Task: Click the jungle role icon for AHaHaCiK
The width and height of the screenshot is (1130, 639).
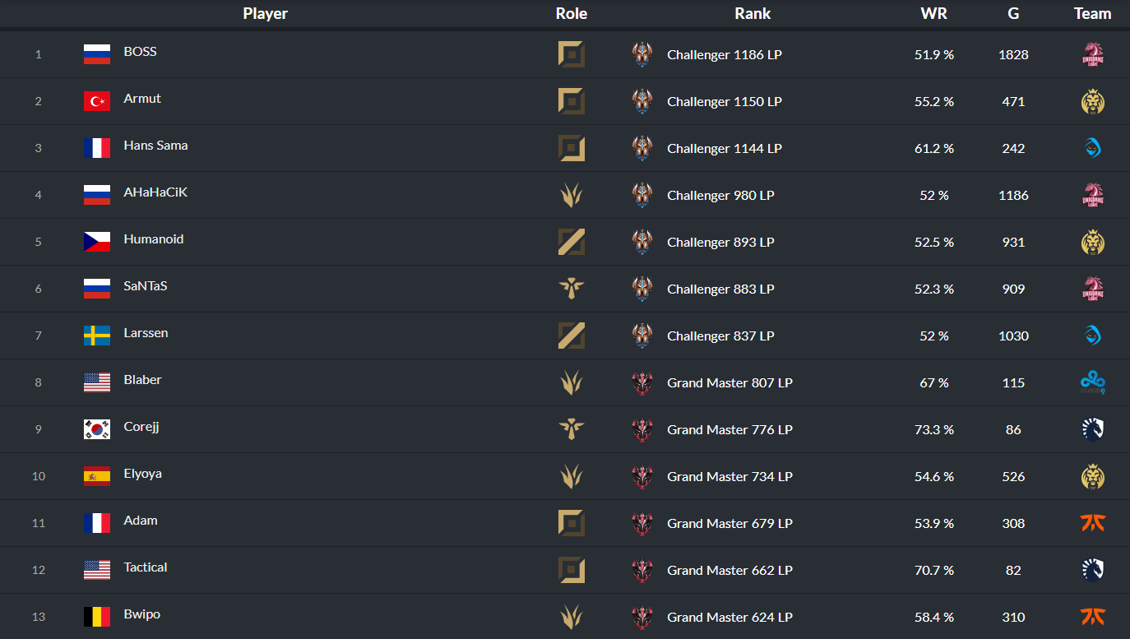Action: pyautogui.click(x=572, y=195)
